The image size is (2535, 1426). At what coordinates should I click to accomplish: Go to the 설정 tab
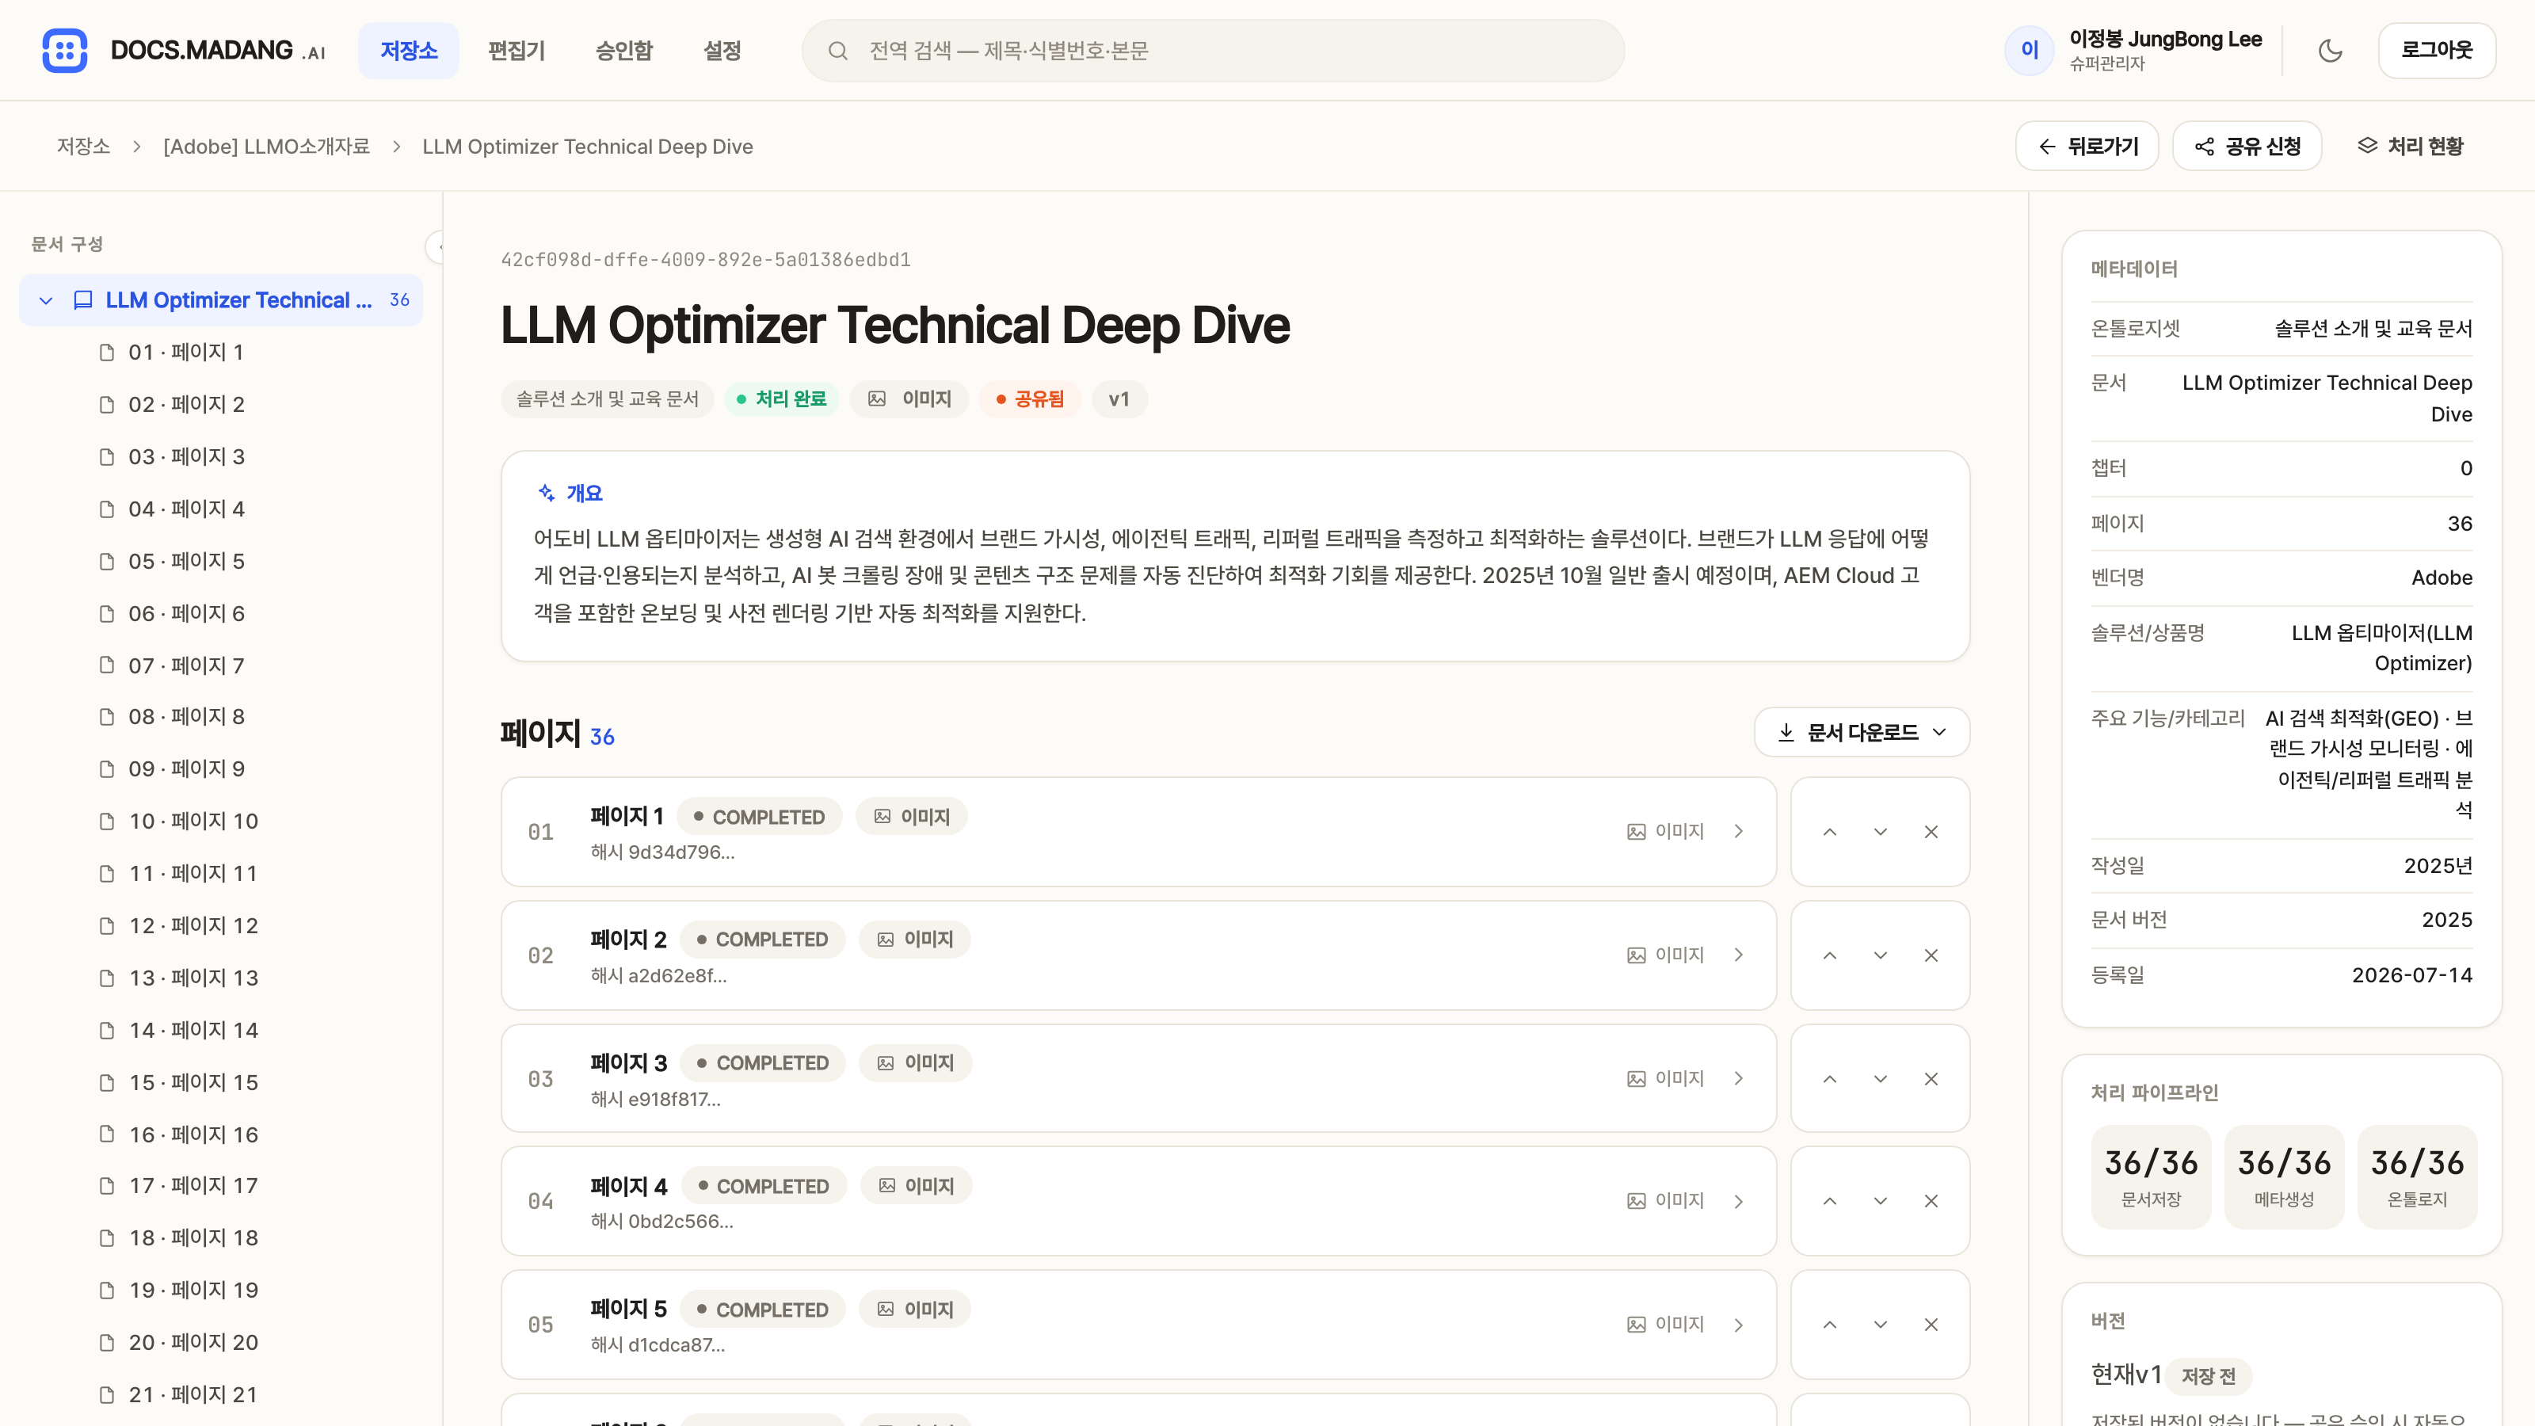722,50
